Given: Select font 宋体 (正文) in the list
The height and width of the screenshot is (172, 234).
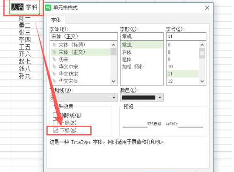Looking at the screenshot, I should 80,52.
